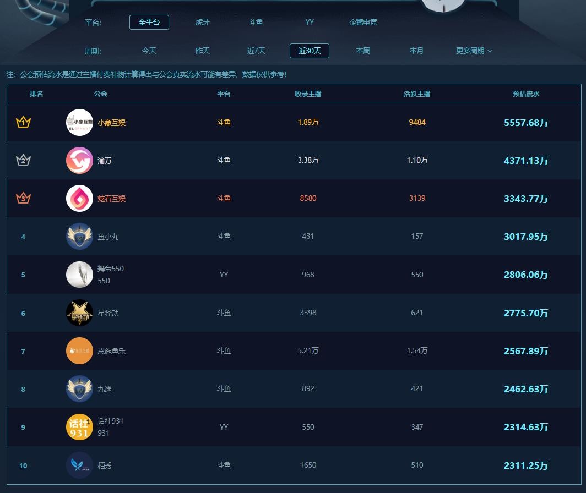
Task: Click the gold first-place crown icon
Action: (23, 122)
